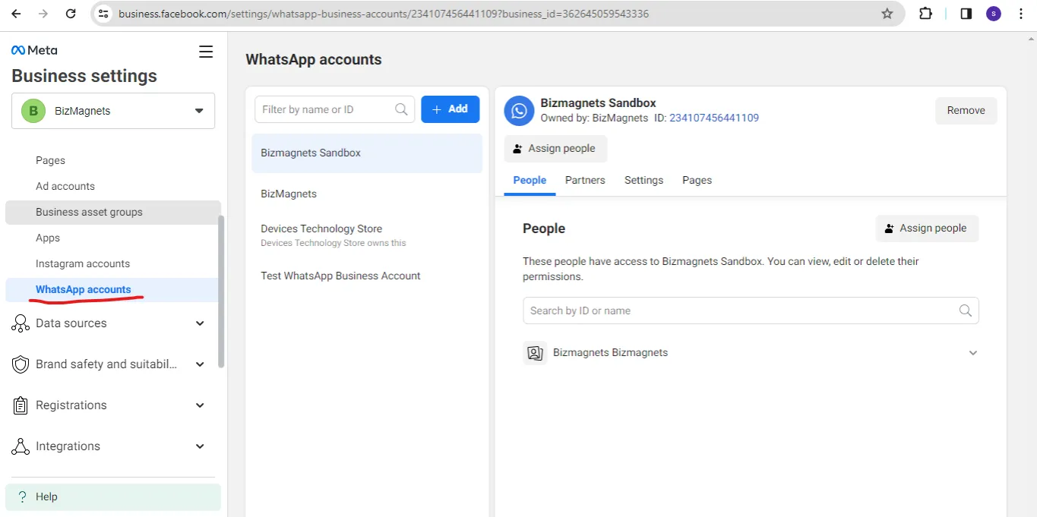The height and width of the screenshot is (517, 1037).
Task: Click the Bizmagnets Bizmagnets person row
Action: click(751, 353)
